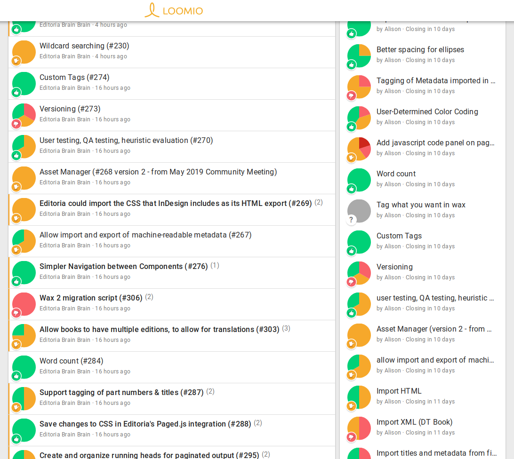Open the Versioning (#273) thread

pos(70,109)
